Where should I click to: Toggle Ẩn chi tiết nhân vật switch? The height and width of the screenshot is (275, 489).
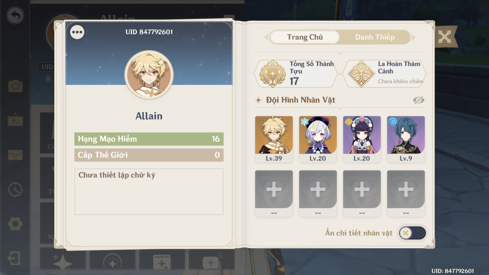click(x=412, y=233)
